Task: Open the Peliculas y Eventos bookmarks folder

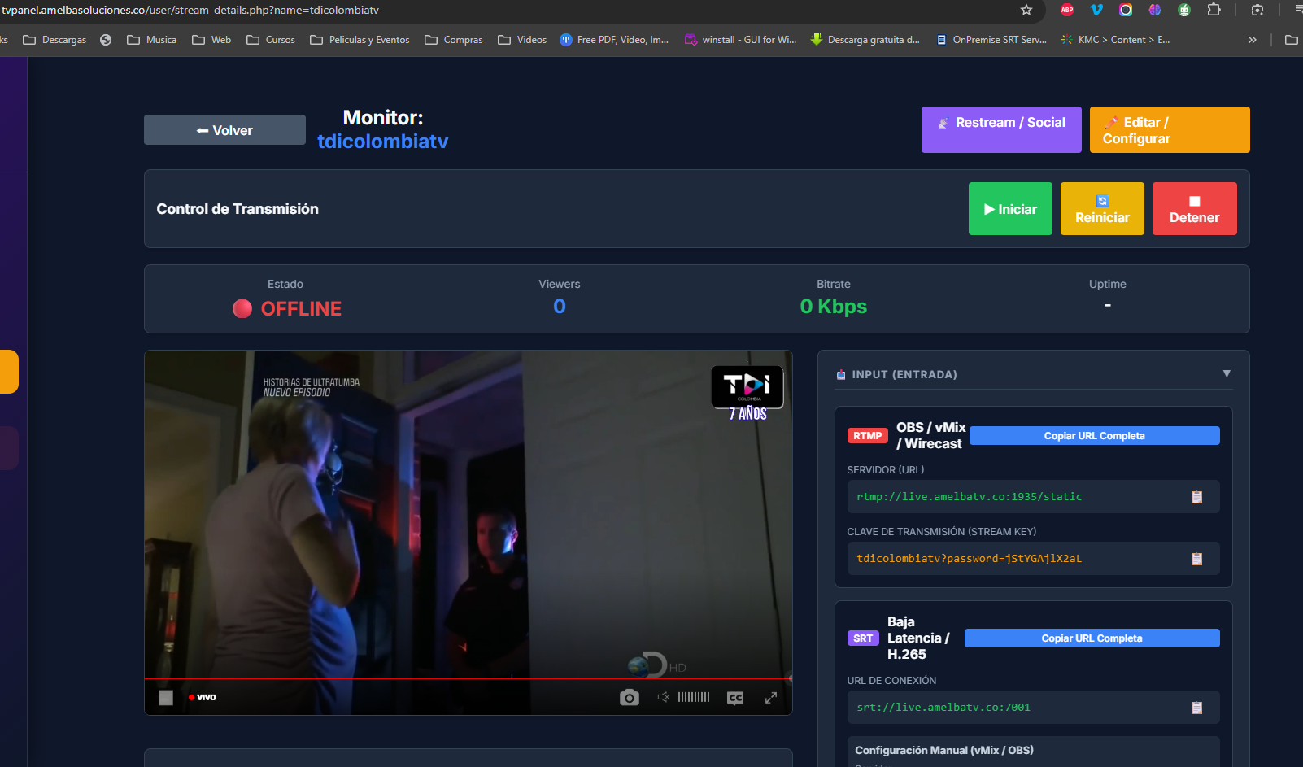Action: [x=360, y=39]
